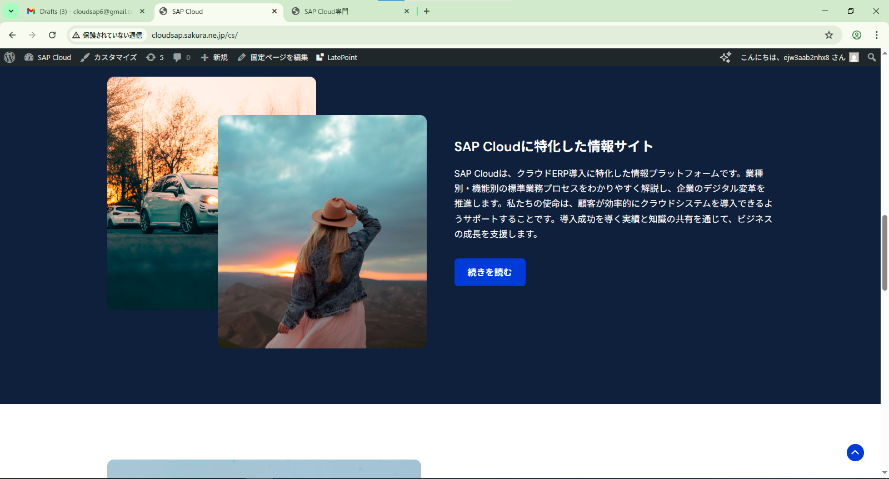Click scrollbar up arrow

[885, 53]
